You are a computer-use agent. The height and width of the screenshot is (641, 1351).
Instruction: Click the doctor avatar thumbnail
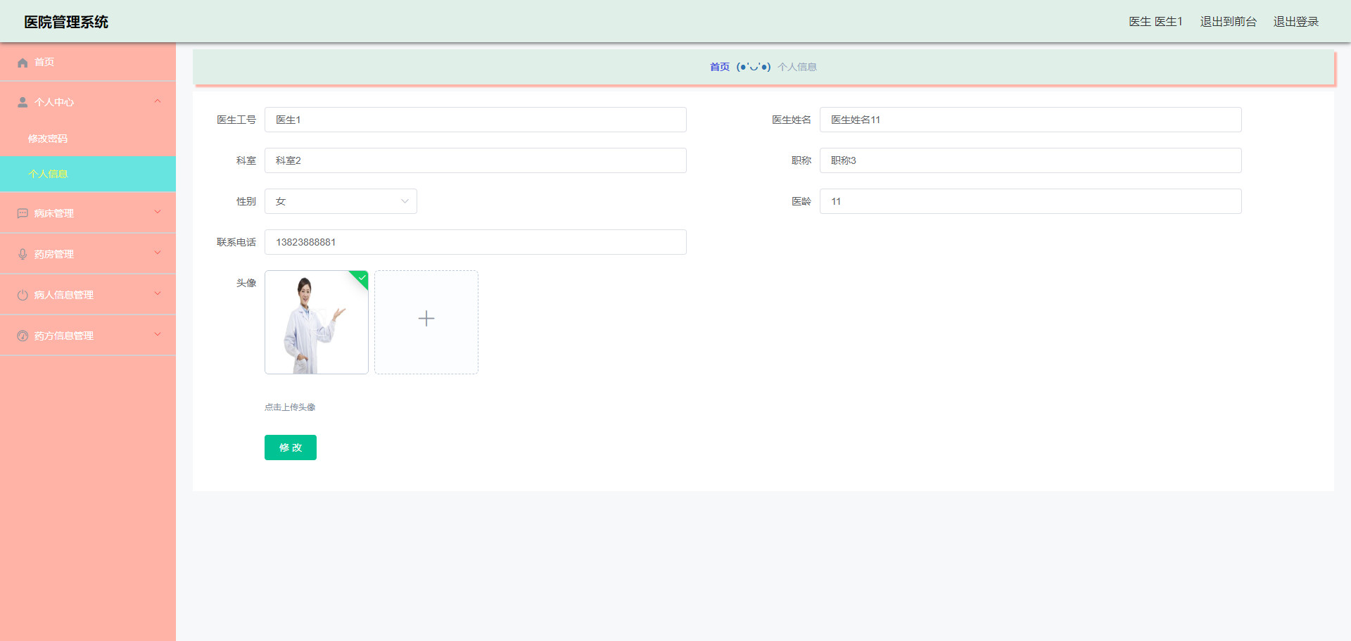[x=317, y=322]
